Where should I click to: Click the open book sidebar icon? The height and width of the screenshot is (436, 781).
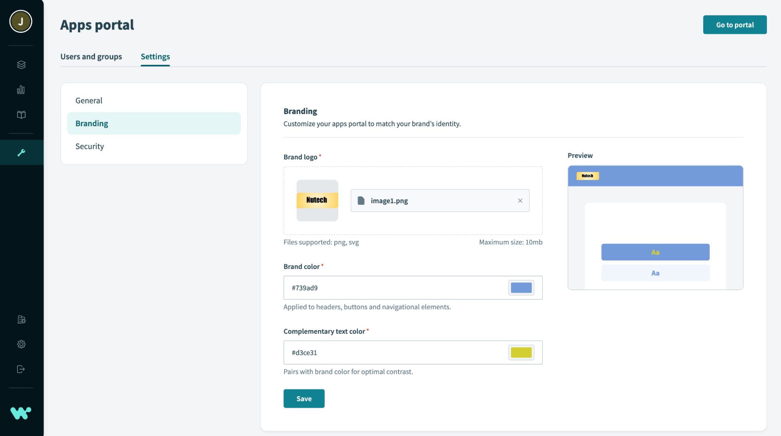tap(21, 115)
